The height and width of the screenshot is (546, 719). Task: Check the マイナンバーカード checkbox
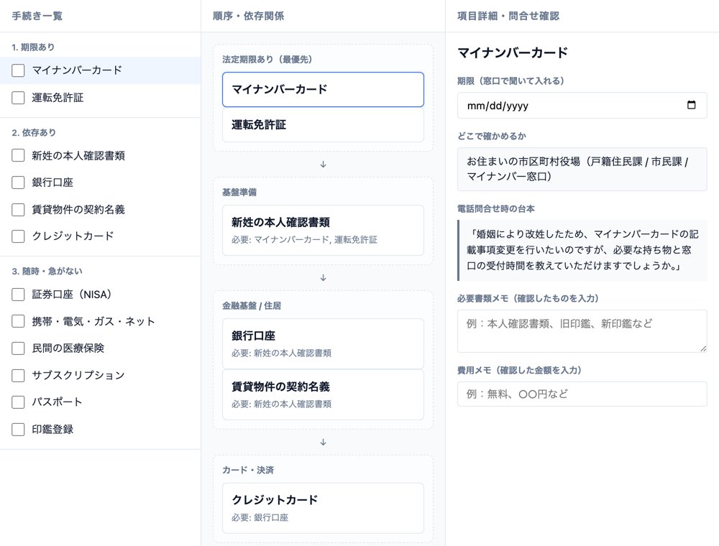click(18, 70)
